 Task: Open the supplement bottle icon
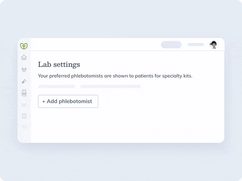click(24, 93)
